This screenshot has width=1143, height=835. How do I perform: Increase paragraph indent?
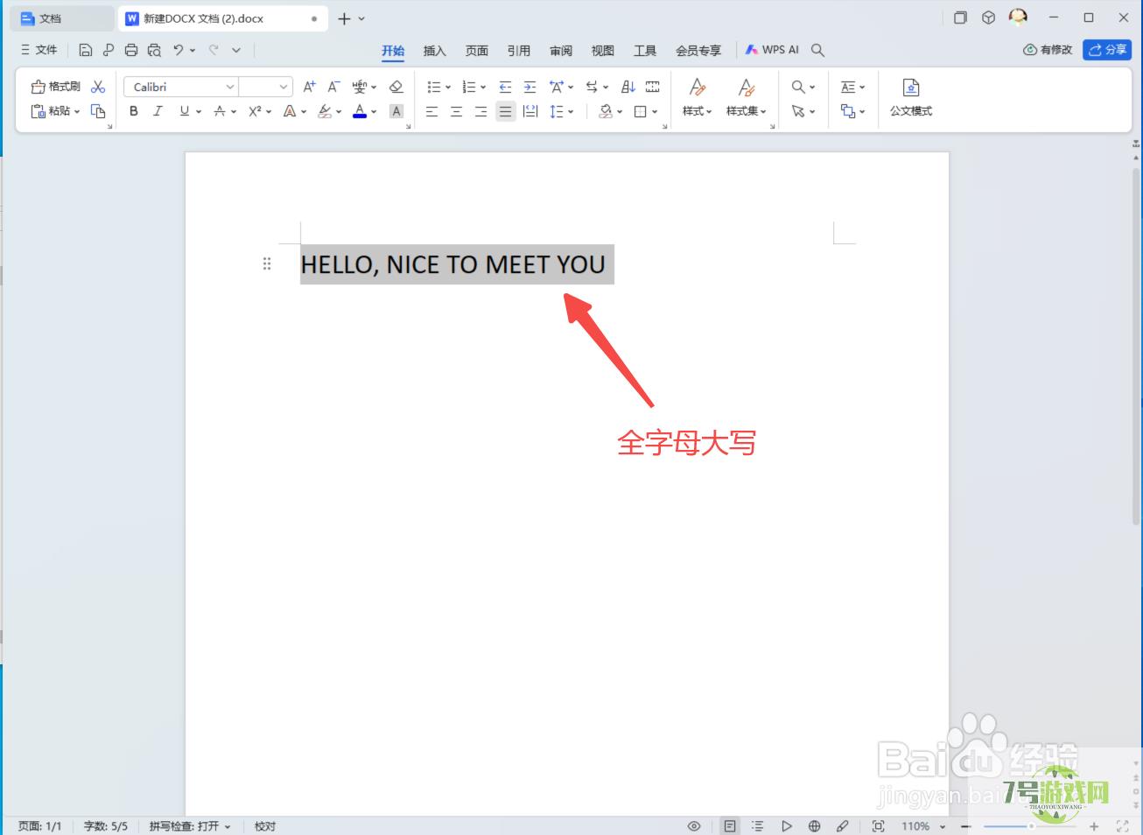[x=529, y=87]
